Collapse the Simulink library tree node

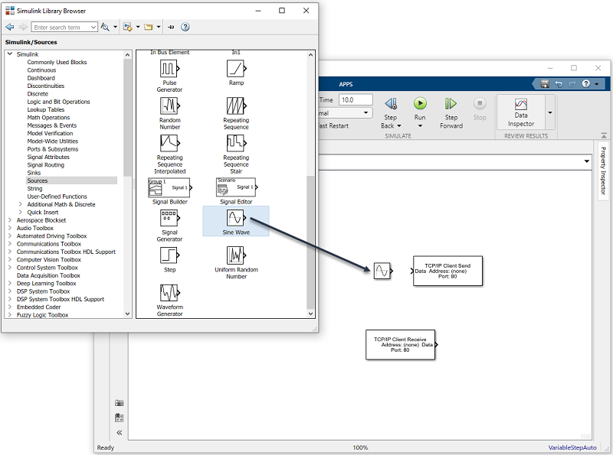coord(10,54)
